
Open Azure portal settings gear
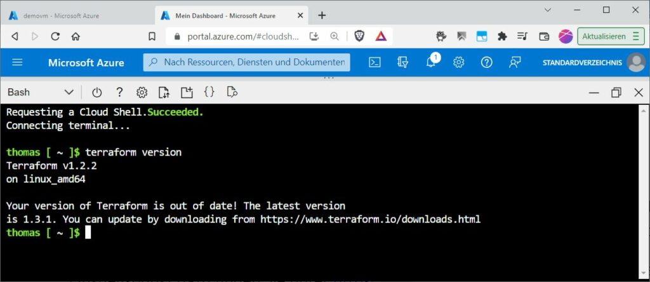[458, 63]
